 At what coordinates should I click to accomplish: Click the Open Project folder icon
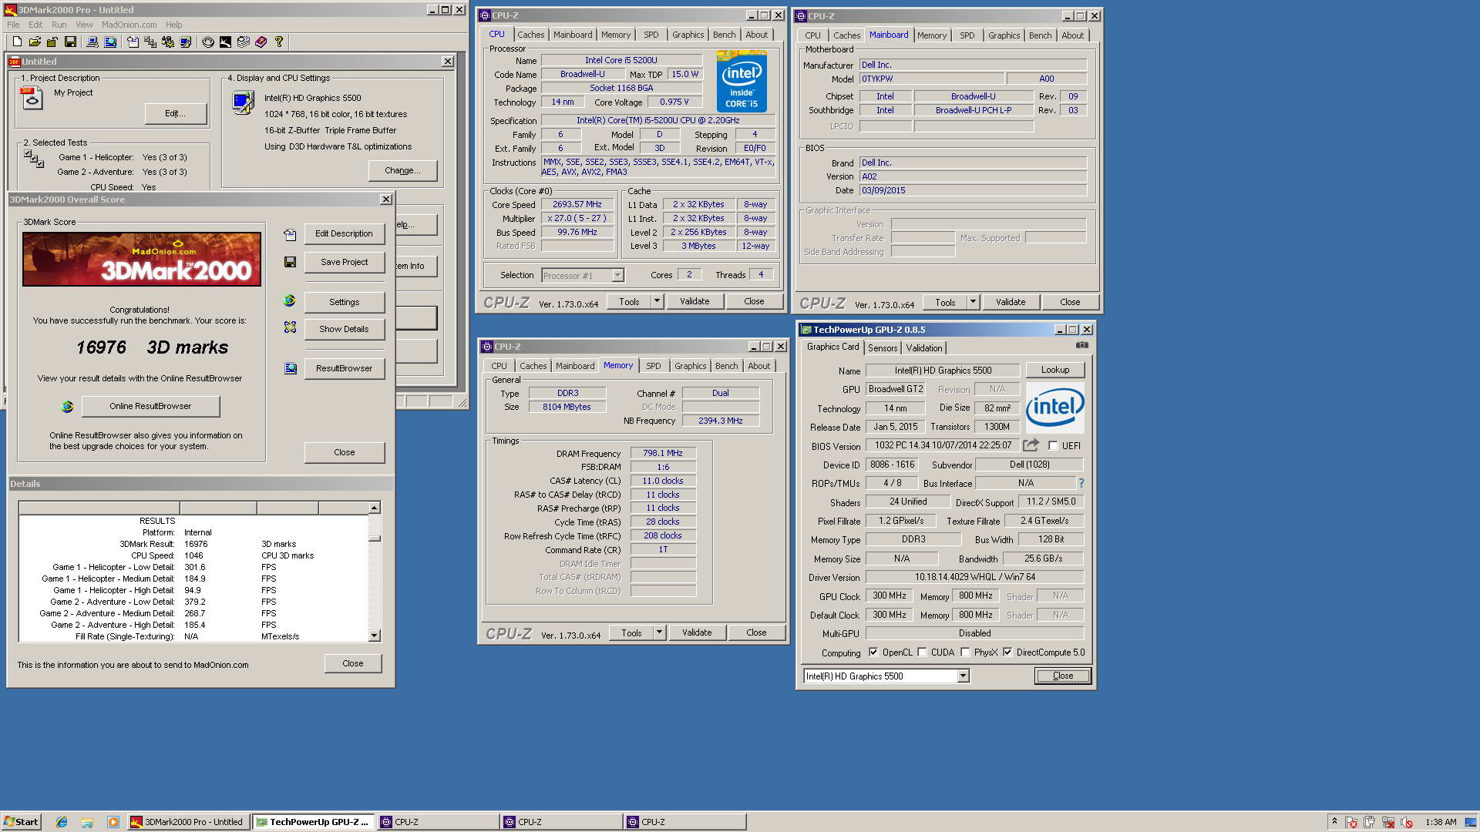[x=35, y=42]
